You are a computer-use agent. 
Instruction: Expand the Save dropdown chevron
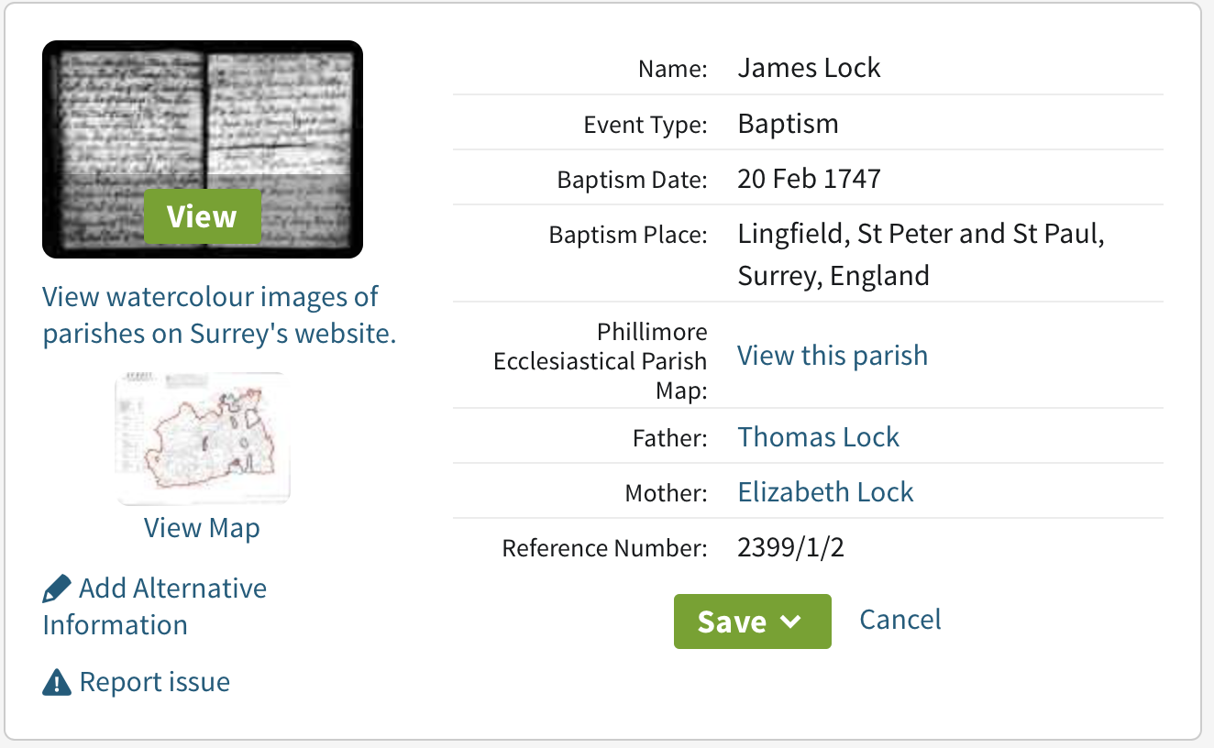[x=790, y=621]
